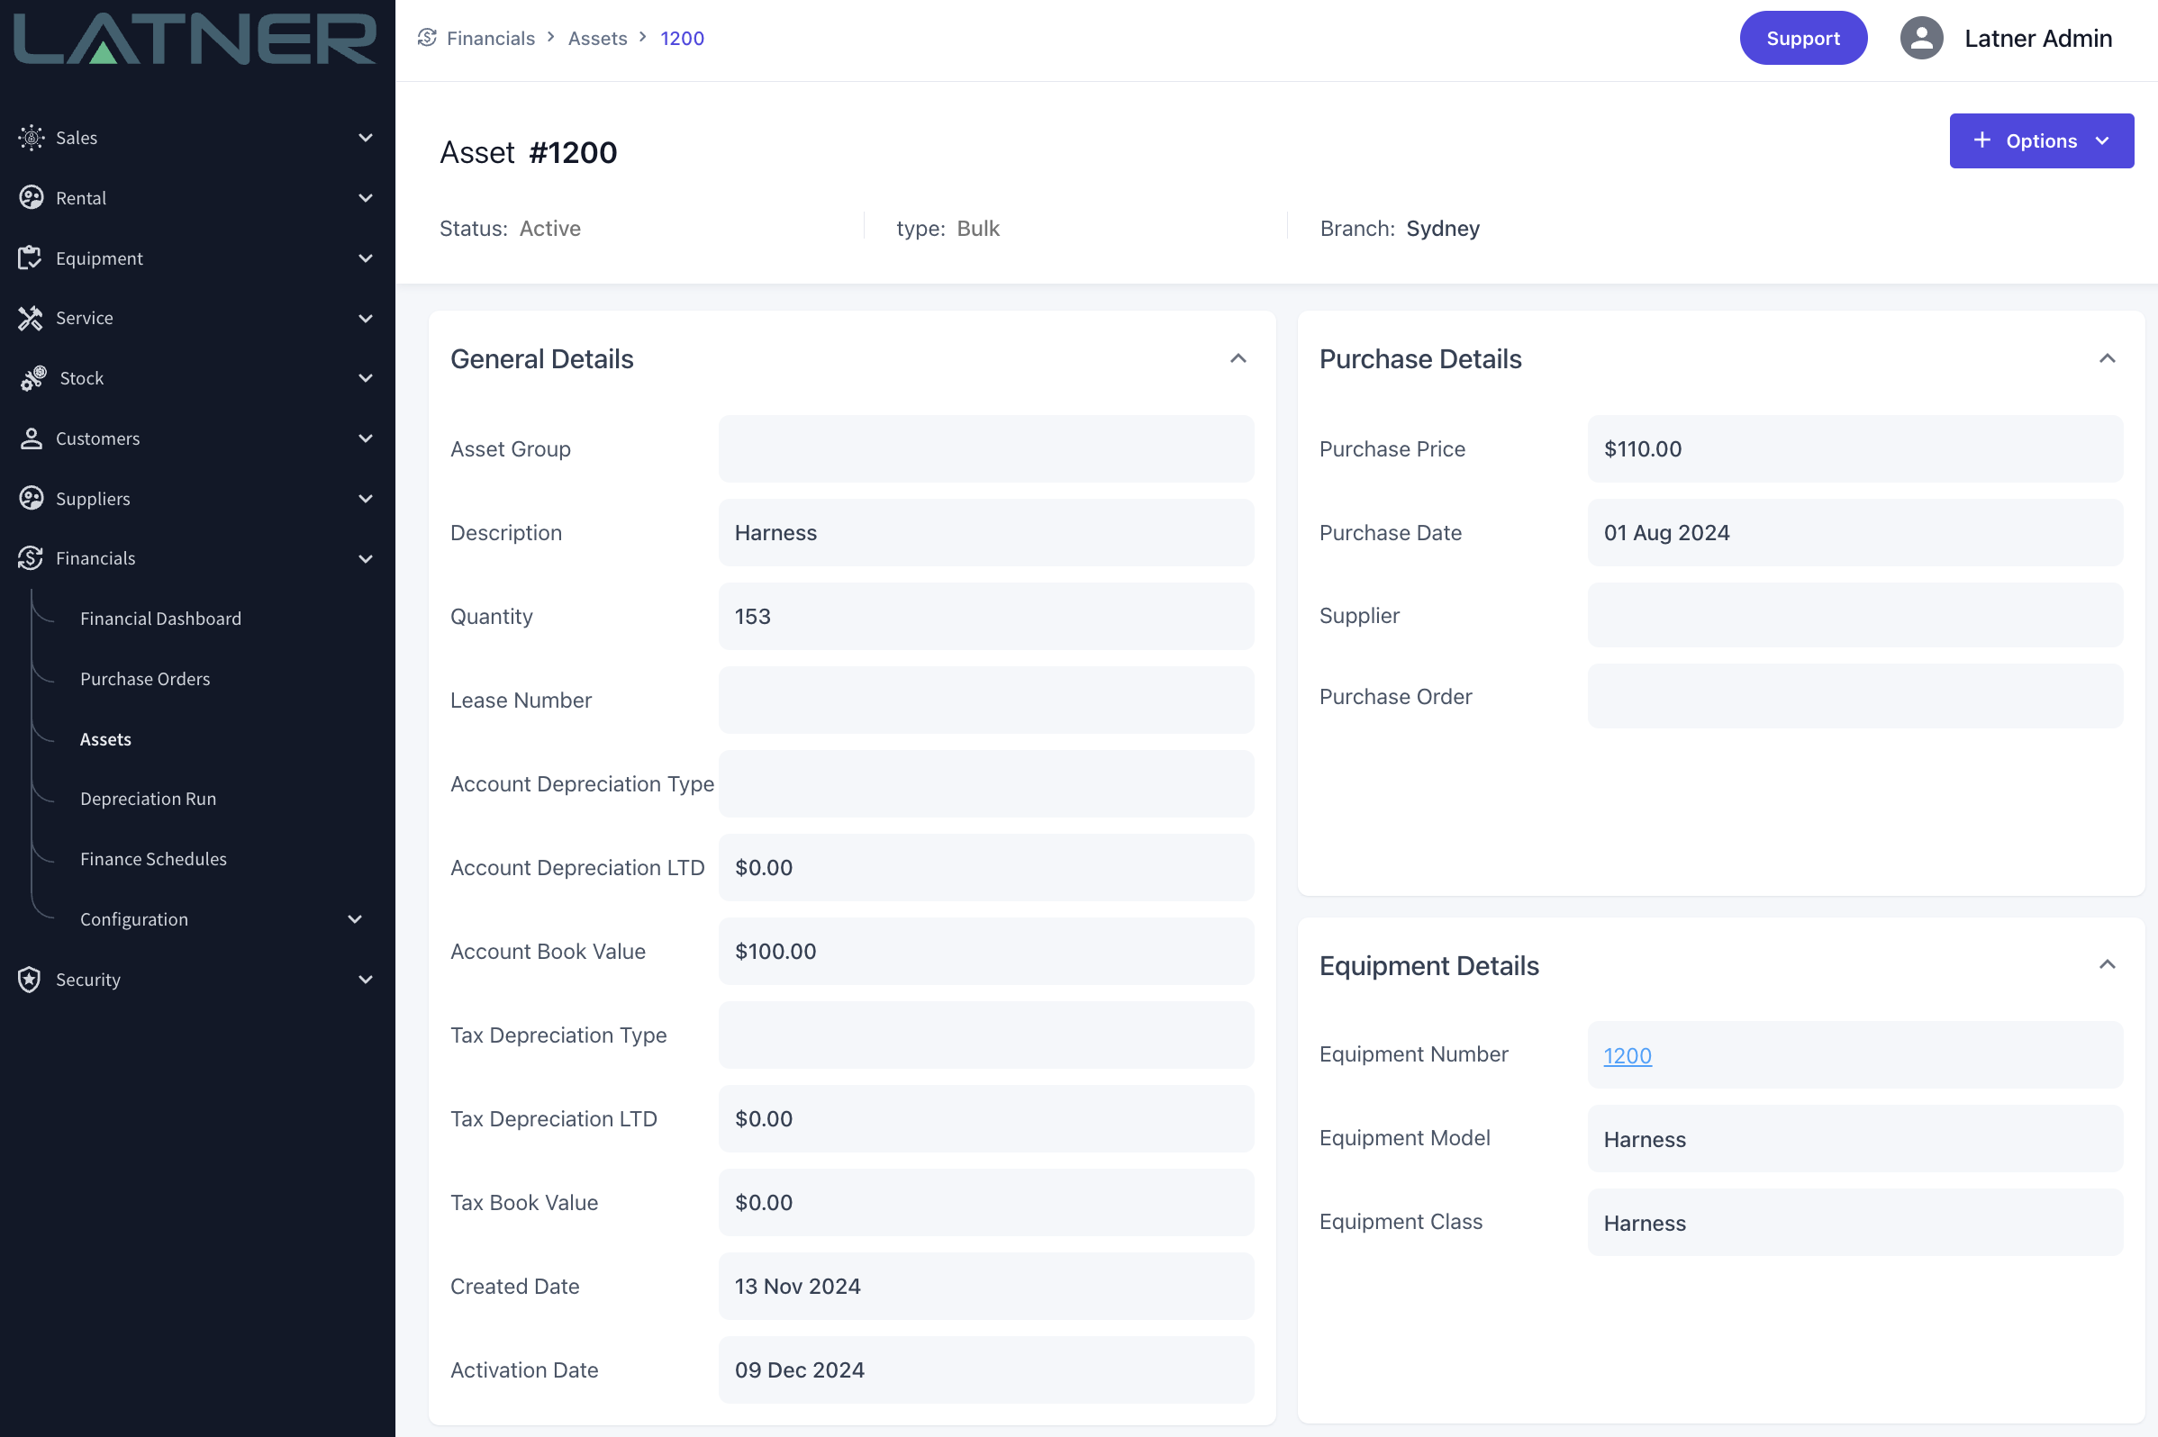This screenshot has width=2158, height=1437.
Task: Collapse the Financials menu chevron
Action: coord(366,558)
